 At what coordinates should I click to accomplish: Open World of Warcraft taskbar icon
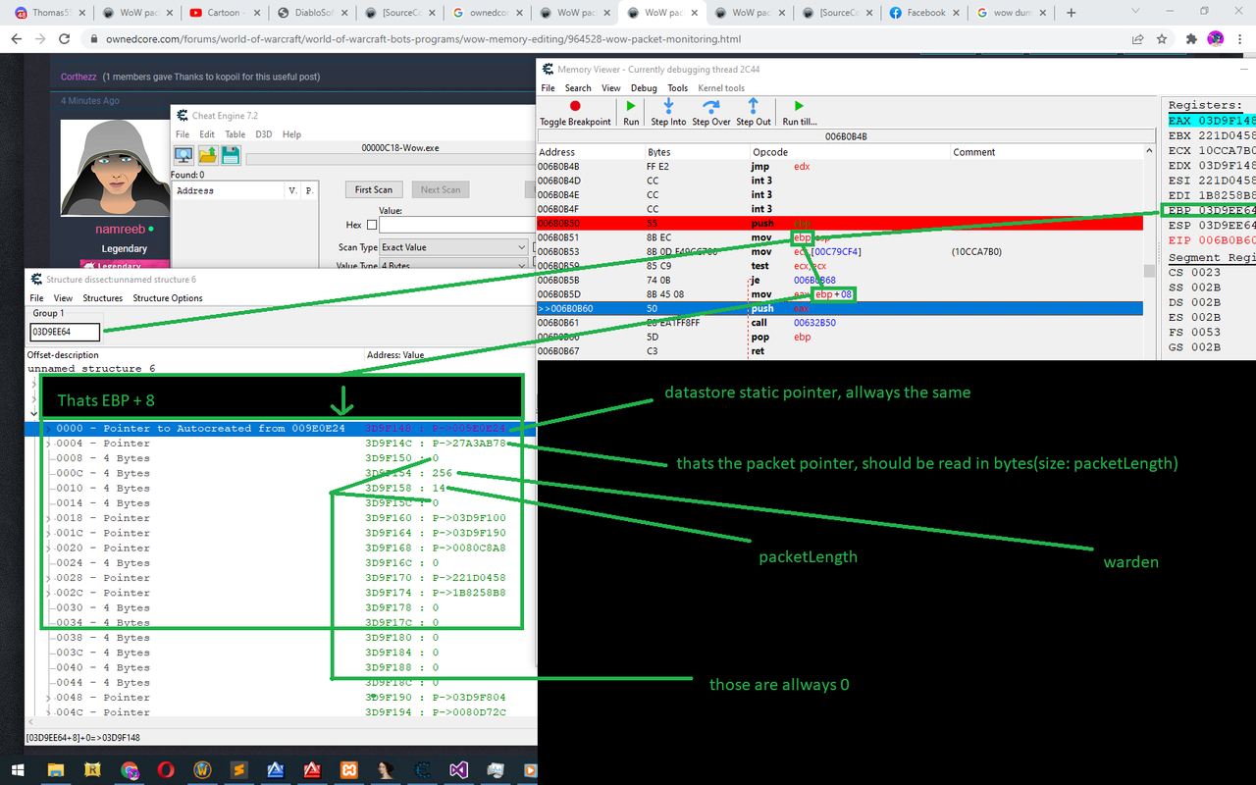pyautogui.click(x=203, y=770)
